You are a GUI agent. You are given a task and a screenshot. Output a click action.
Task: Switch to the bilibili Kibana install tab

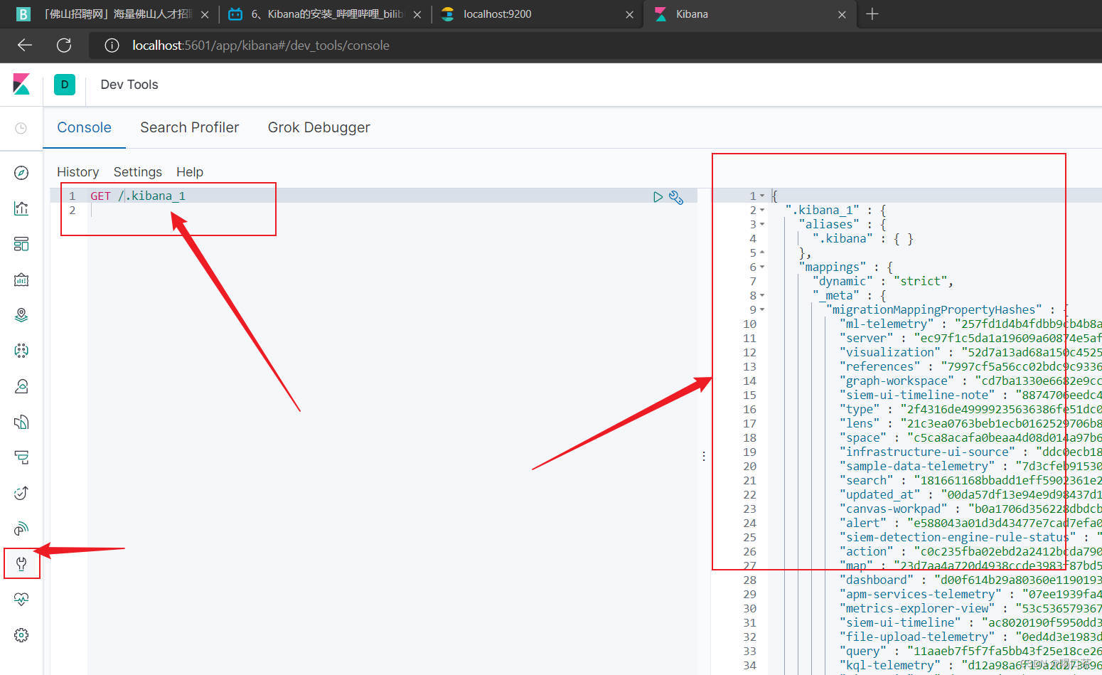pos(323,14)
